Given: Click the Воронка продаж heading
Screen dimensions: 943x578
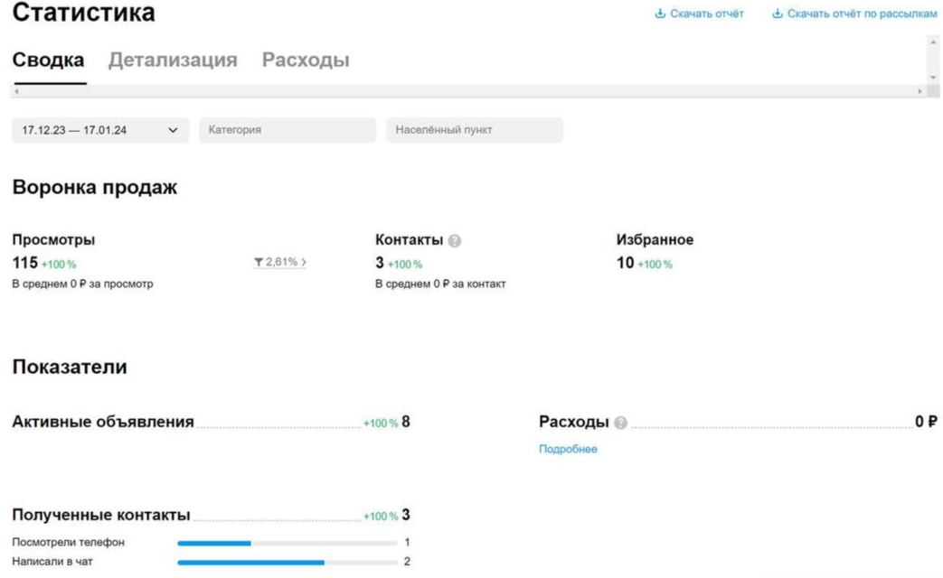Looking at the screenshot, I should click(94, 188).
